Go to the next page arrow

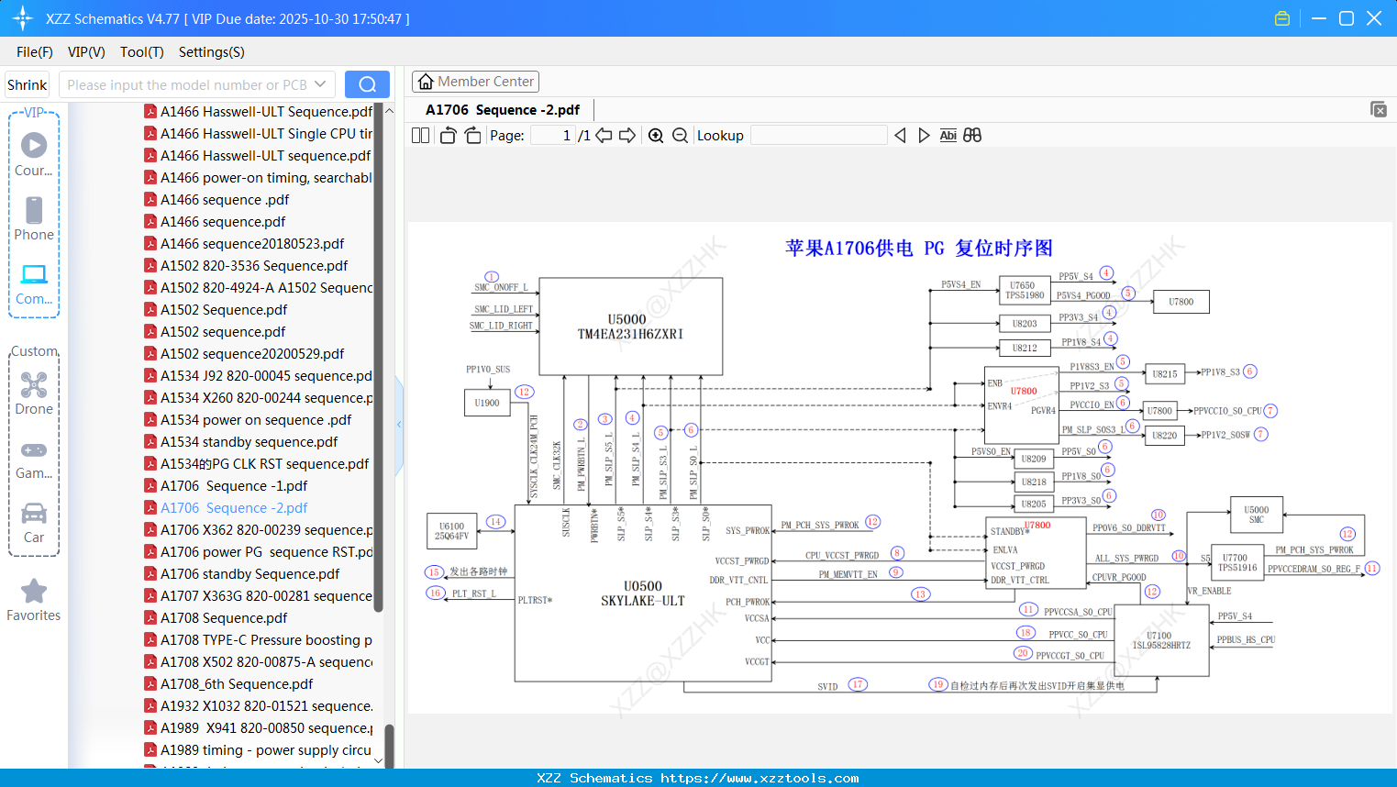627,136
